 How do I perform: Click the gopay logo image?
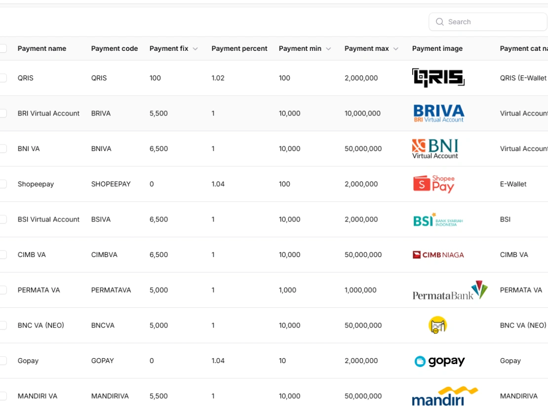pyautogui.click(x=439, y=361)
